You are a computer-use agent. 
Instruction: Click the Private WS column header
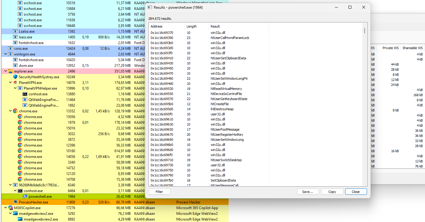(389, 48)
